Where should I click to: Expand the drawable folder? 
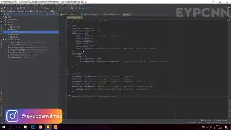8,27
